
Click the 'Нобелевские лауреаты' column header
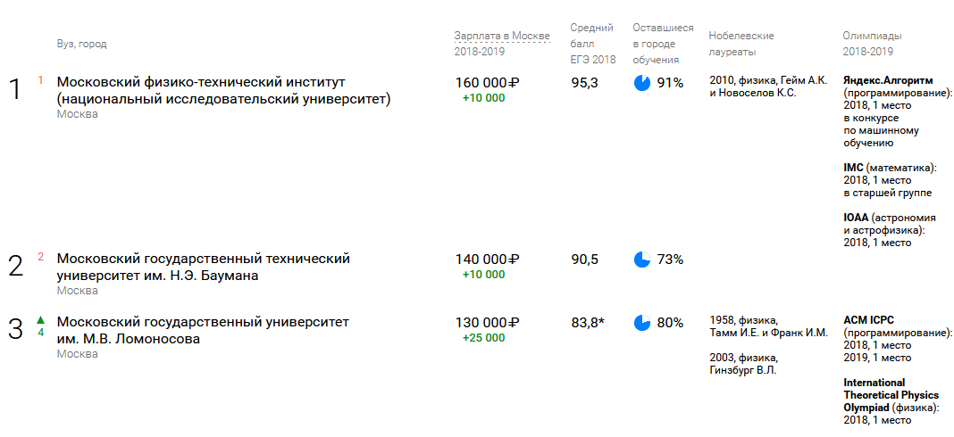(741, 44)
